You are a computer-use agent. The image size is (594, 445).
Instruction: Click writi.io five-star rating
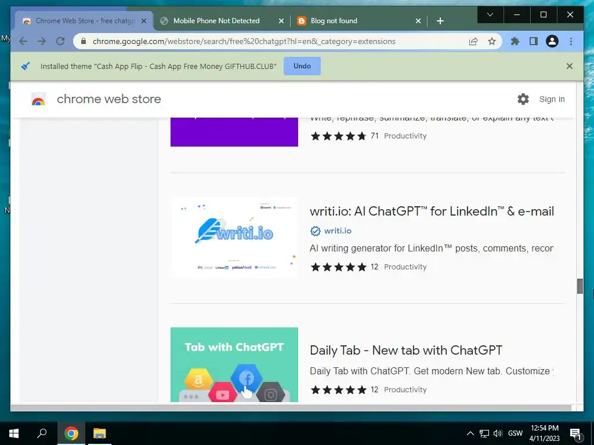(x=338, y=267)
